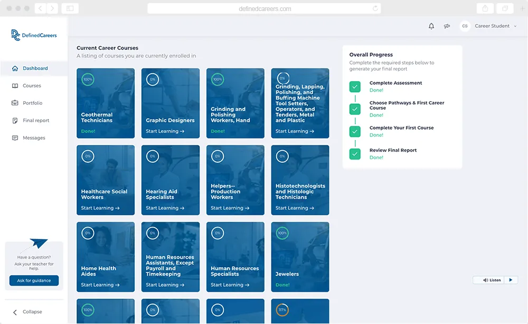Open the Healthcare Social Workers course card
This screenshot has height=324, width=528.
point(106,180)
